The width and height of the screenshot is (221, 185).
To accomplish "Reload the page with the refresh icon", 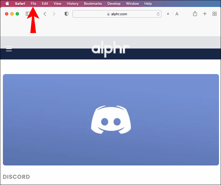I will [x=158, y=14].
